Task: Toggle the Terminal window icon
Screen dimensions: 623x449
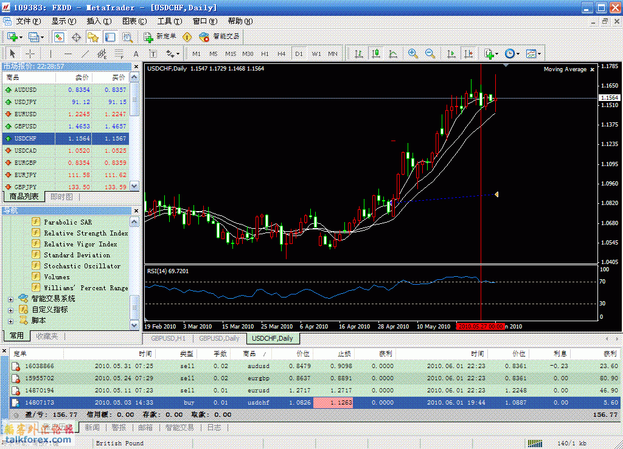Action: click(x=110, y=37)
